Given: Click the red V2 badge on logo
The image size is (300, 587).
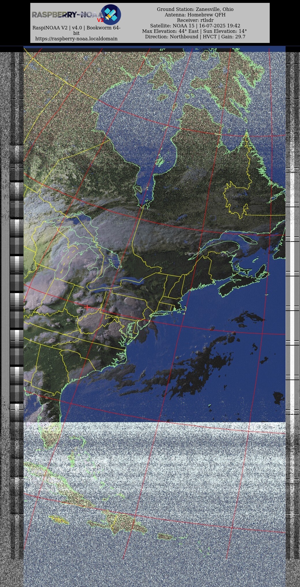Looking at the screenshot, I should [100, 20].
